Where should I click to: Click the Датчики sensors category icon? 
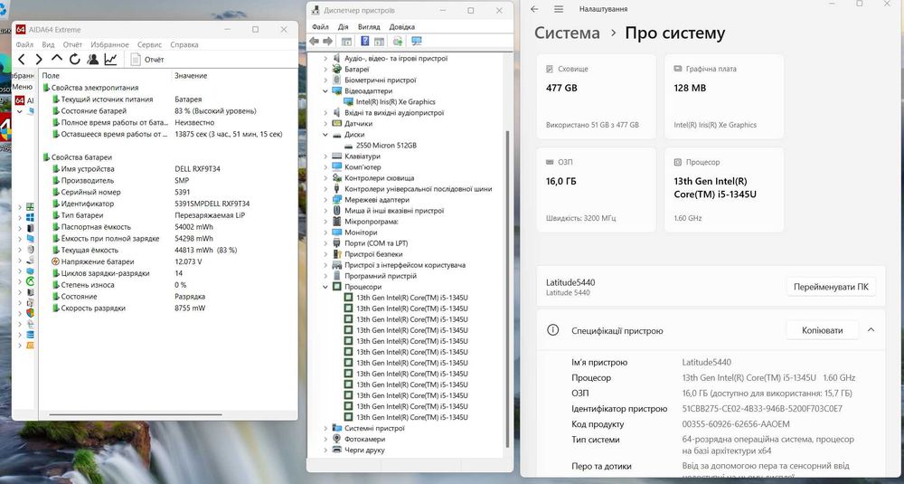pyautogui.click(x=336, y=123)
